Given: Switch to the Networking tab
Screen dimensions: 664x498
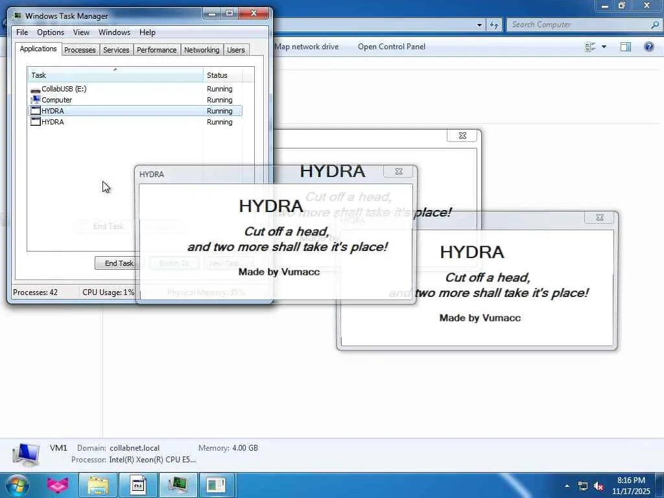Looking at the screenshot, I should pos(202,50).
